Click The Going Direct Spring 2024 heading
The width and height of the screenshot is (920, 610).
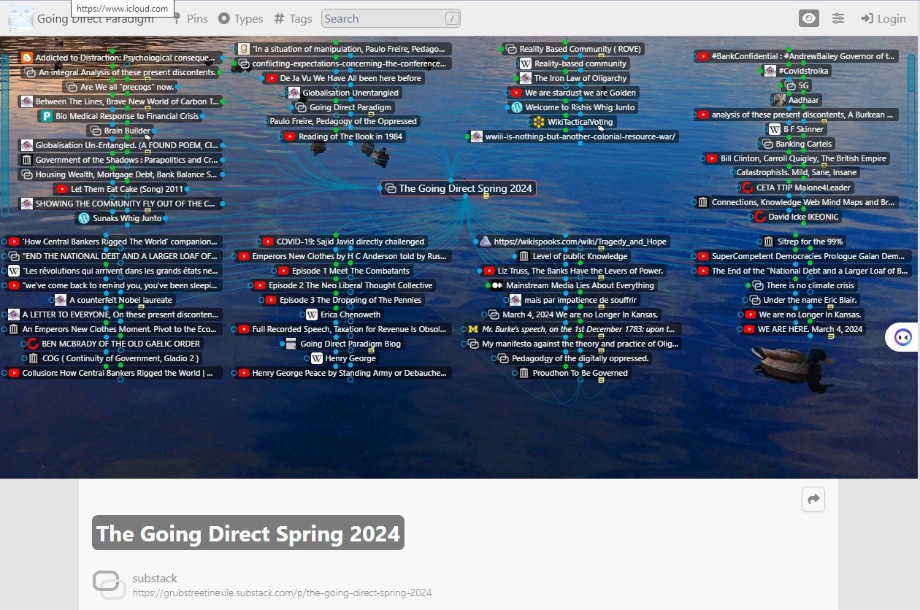click(248, 533)
